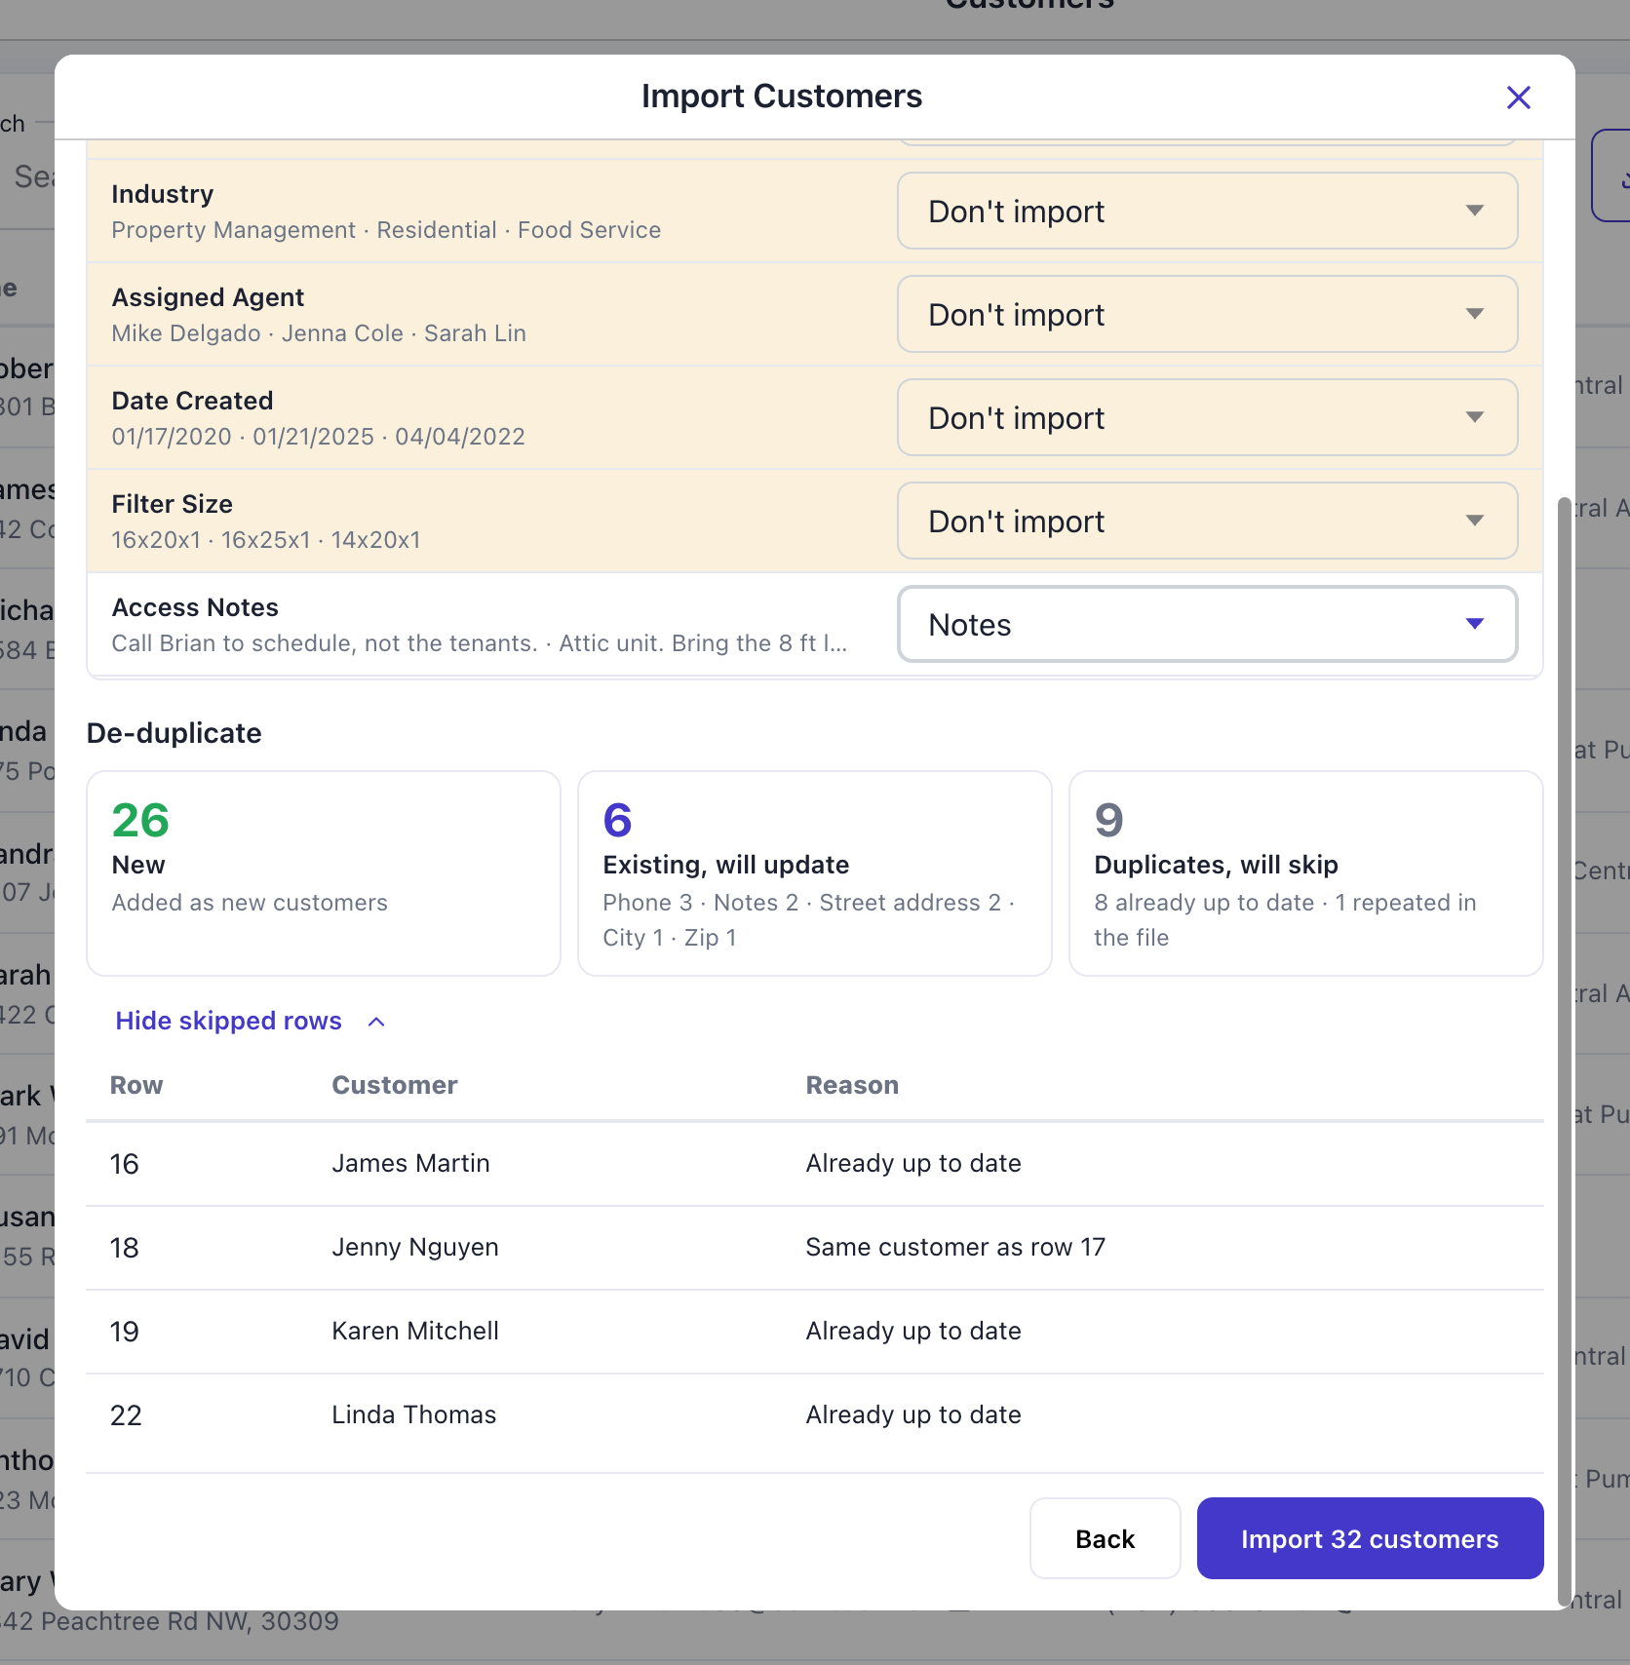
Task: Collapse list via Hide skipped rows link
Action: tap(229, 1021)
